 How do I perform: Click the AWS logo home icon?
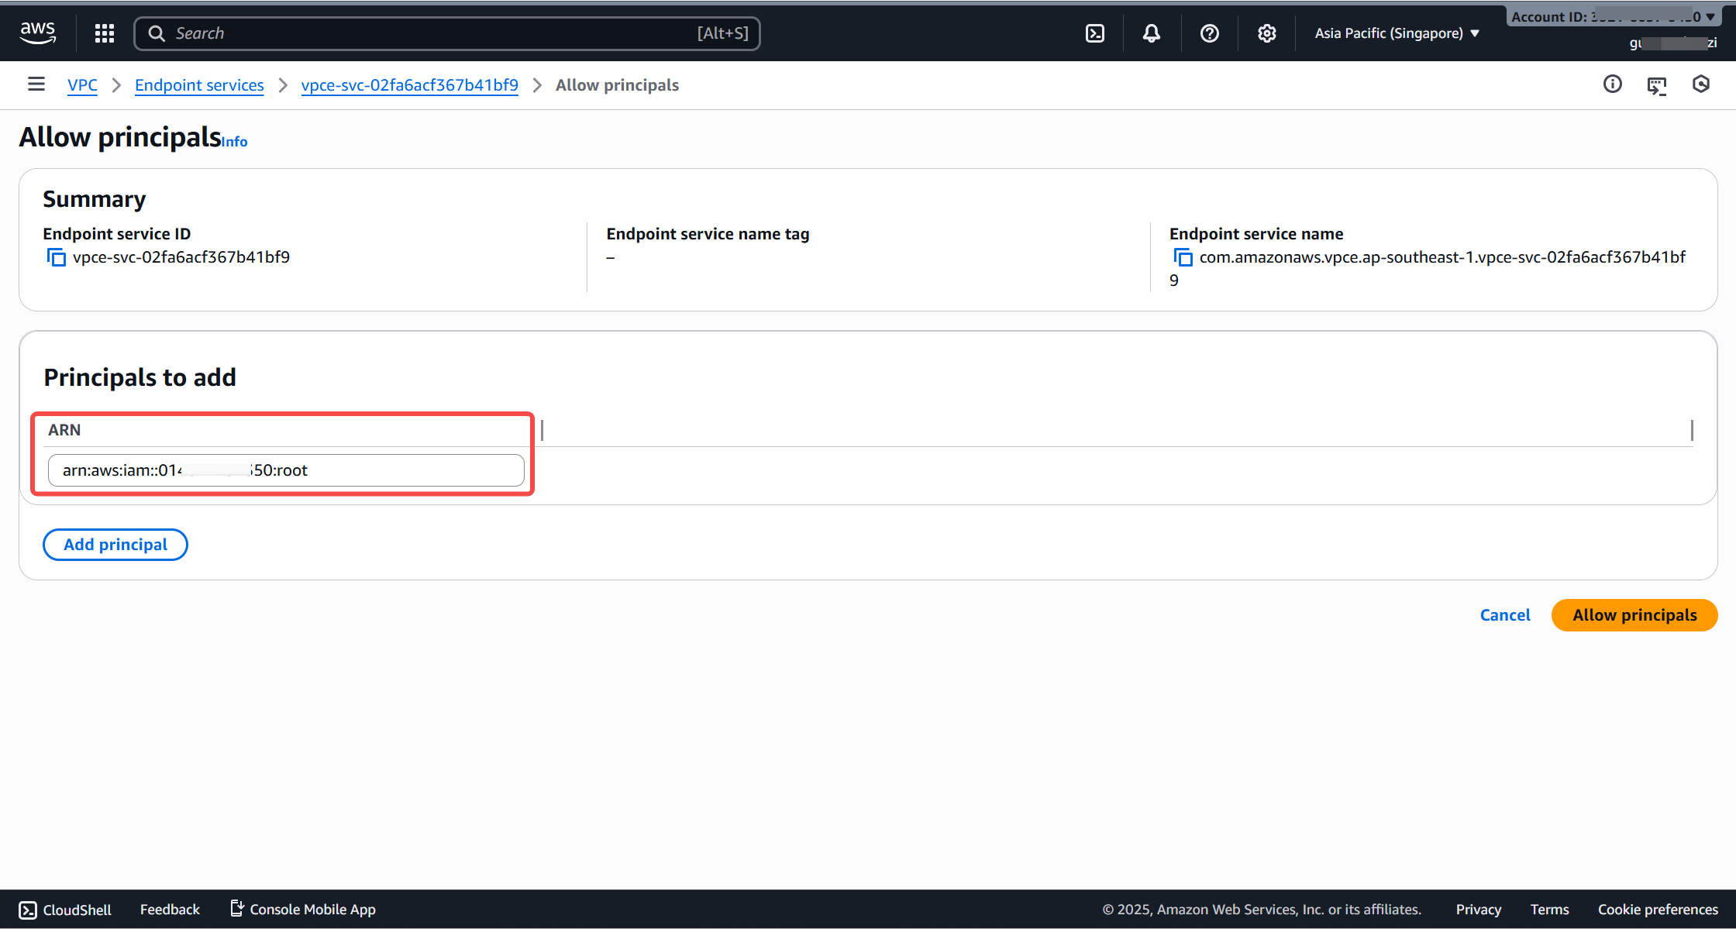tap(37, 33)
